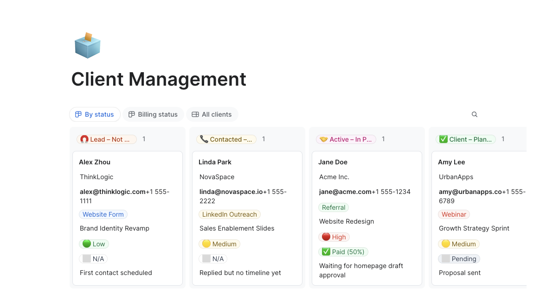This screenshot has height=300, width=553.
Task: Click the green Low priority tag
Action: click(x=94, y=244)
